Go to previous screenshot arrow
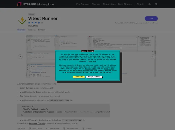This screenshot has width=175, height=130. pos(20,57)
